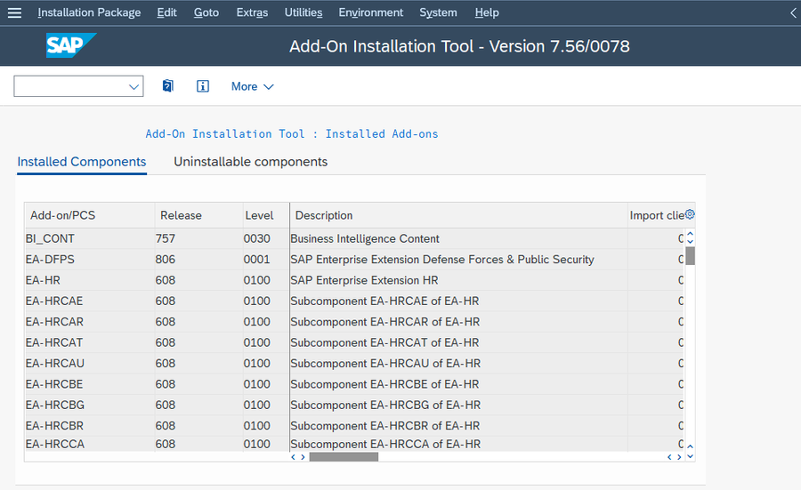Click the Description column header
Screen dimensions: 801x490
[458, 215]
